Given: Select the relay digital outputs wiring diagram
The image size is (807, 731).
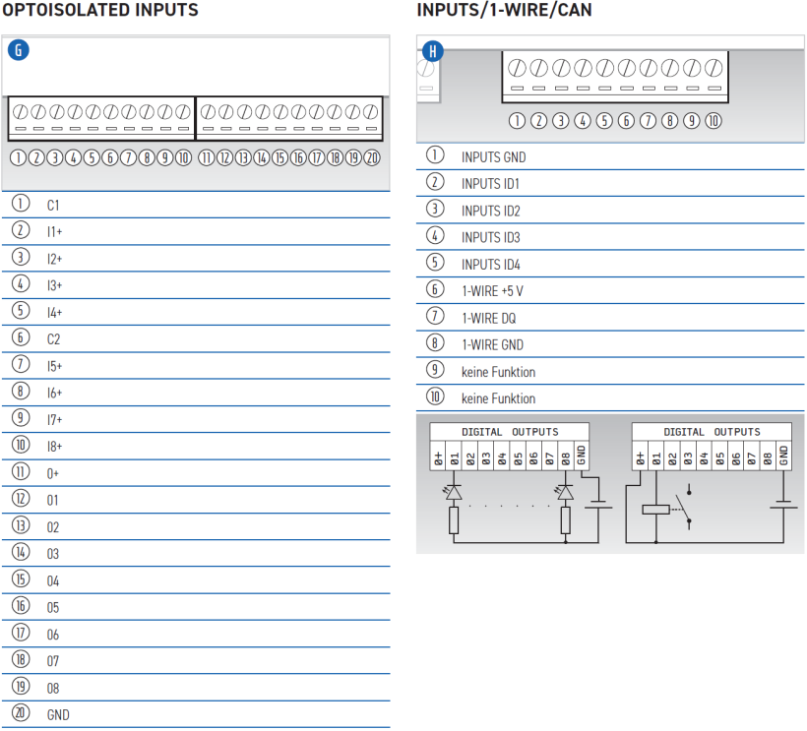Looking at the screenshot, I should [x=711, y=482].
